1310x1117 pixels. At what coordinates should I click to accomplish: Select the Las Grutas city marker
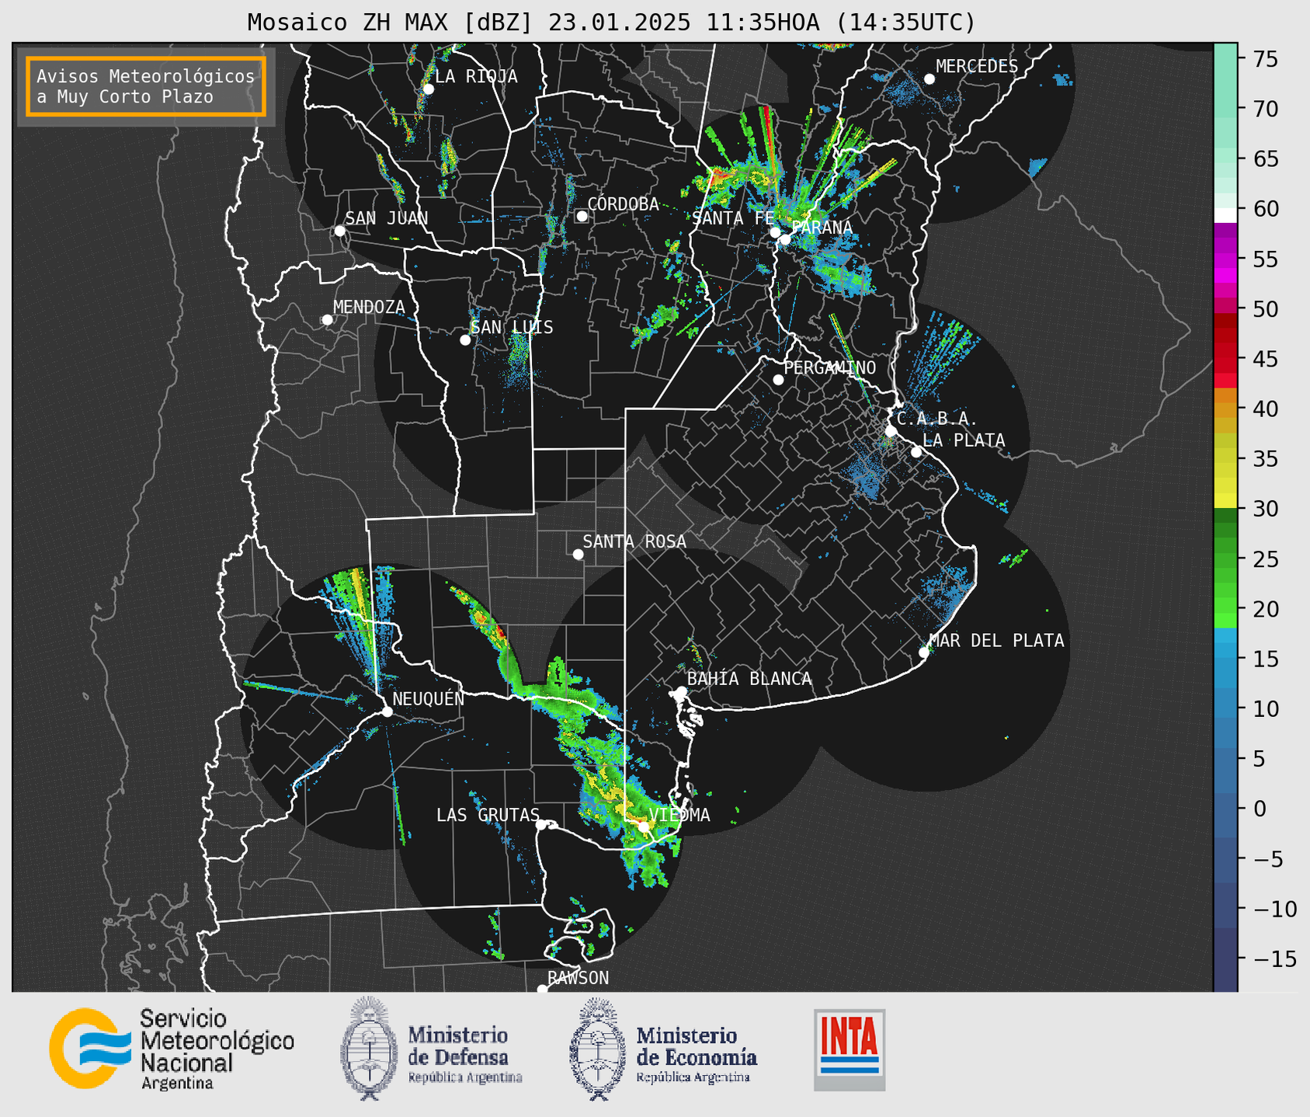point(541,825)
